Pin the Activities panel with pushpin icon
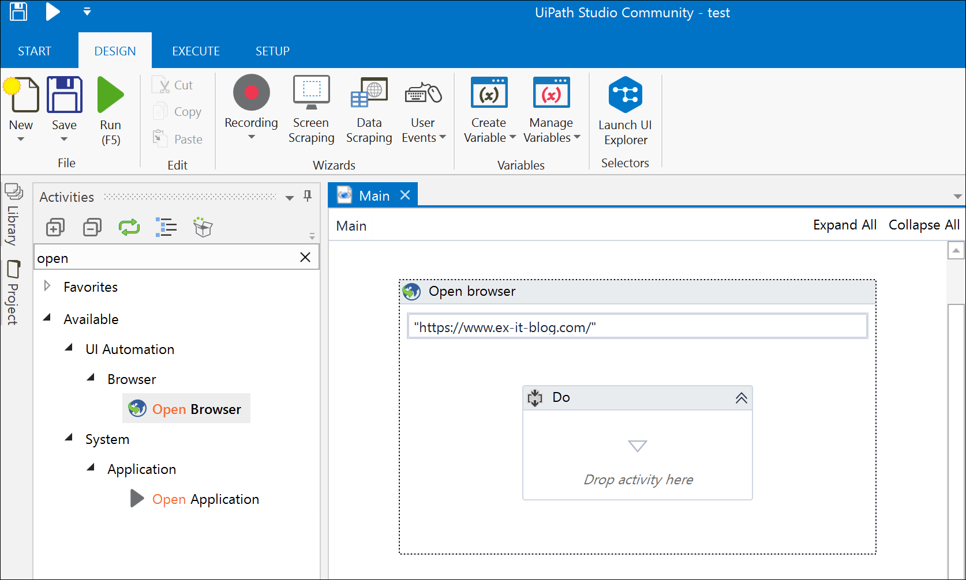Image resolution: width=966 pixels, height=580 pixels. click(x=308, y=196)
